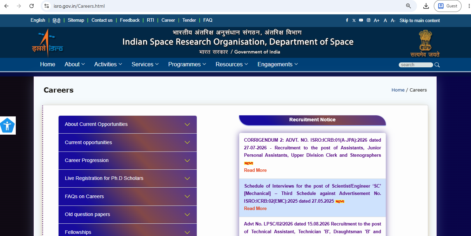Open the accessibility widget icon
Viewport: 471px width, 236px height.
pyautogui.click(x=7, y=126)
